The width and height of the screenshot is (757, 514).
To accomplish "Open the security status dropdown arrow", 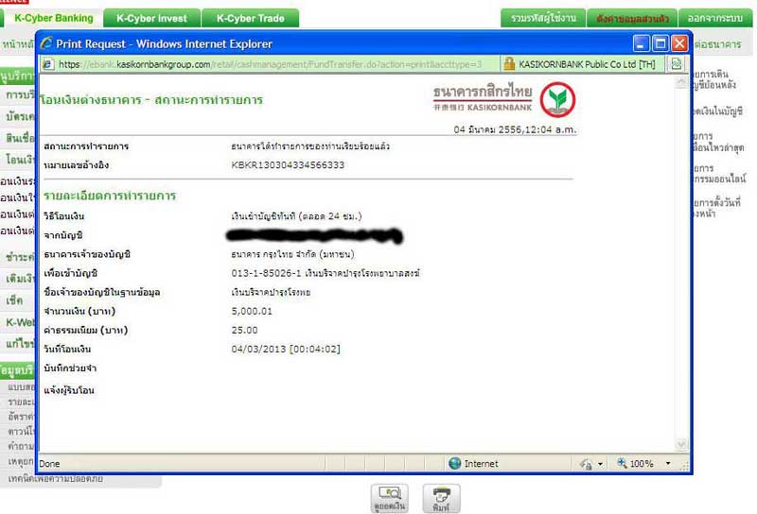I will pos(600,464).
